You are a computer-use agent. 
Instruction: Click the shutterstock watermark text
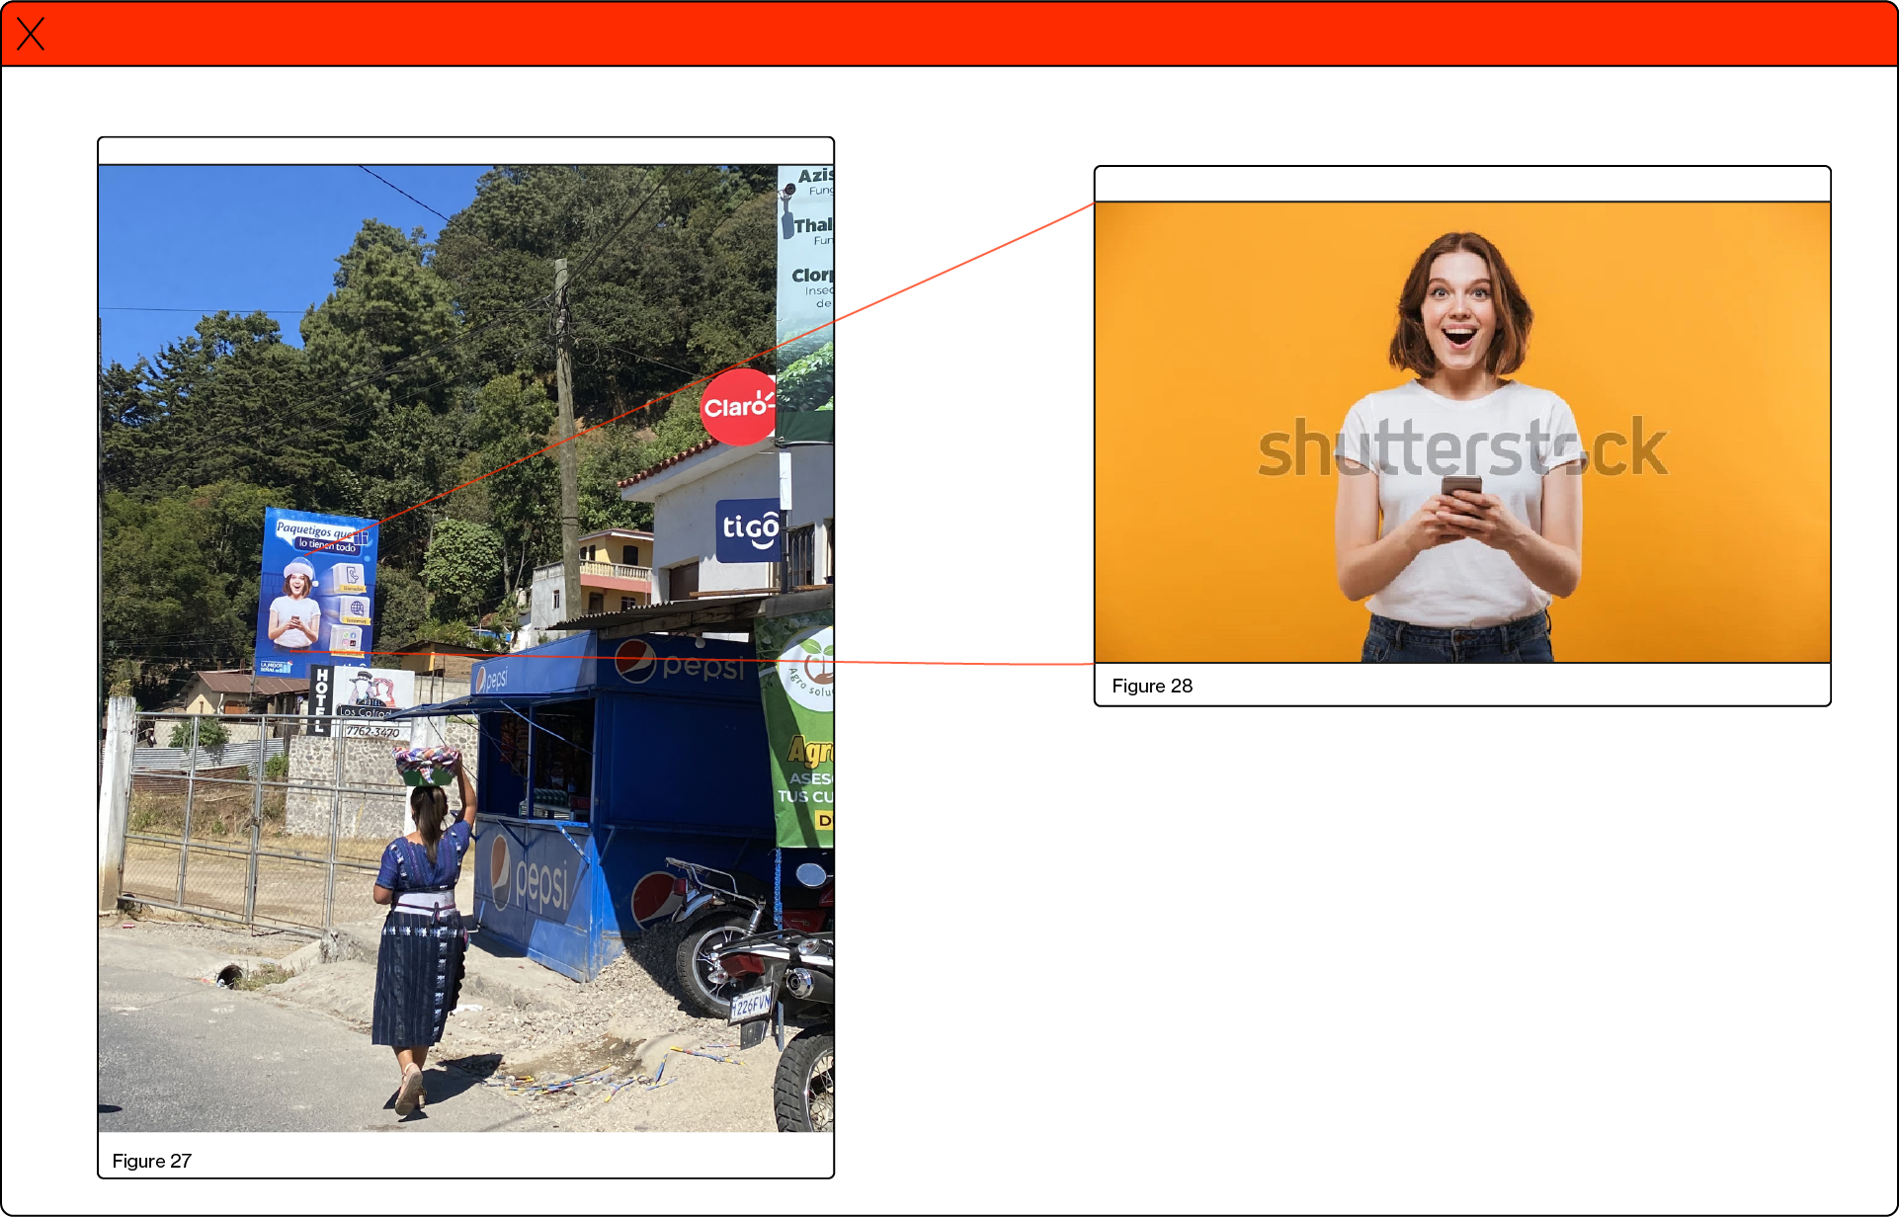click(1461, 448)
